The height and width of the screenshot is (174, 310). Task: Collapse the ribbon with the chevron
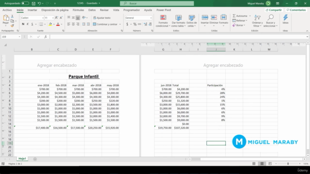[307, 31]
